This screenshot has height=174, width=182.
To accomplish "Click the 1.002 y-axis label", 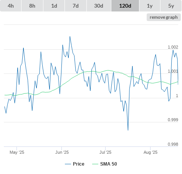I will coord(173,47).
